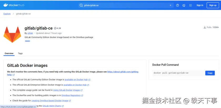Toggle dark theme moon icon
The width and height of the screenshot is (221, 108).
pyautogui.click(x=184, y=5)
